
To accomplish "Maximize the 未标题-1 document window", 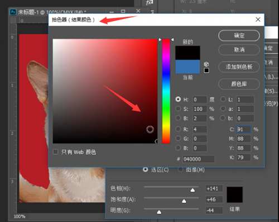I will (x=123, y=12).
